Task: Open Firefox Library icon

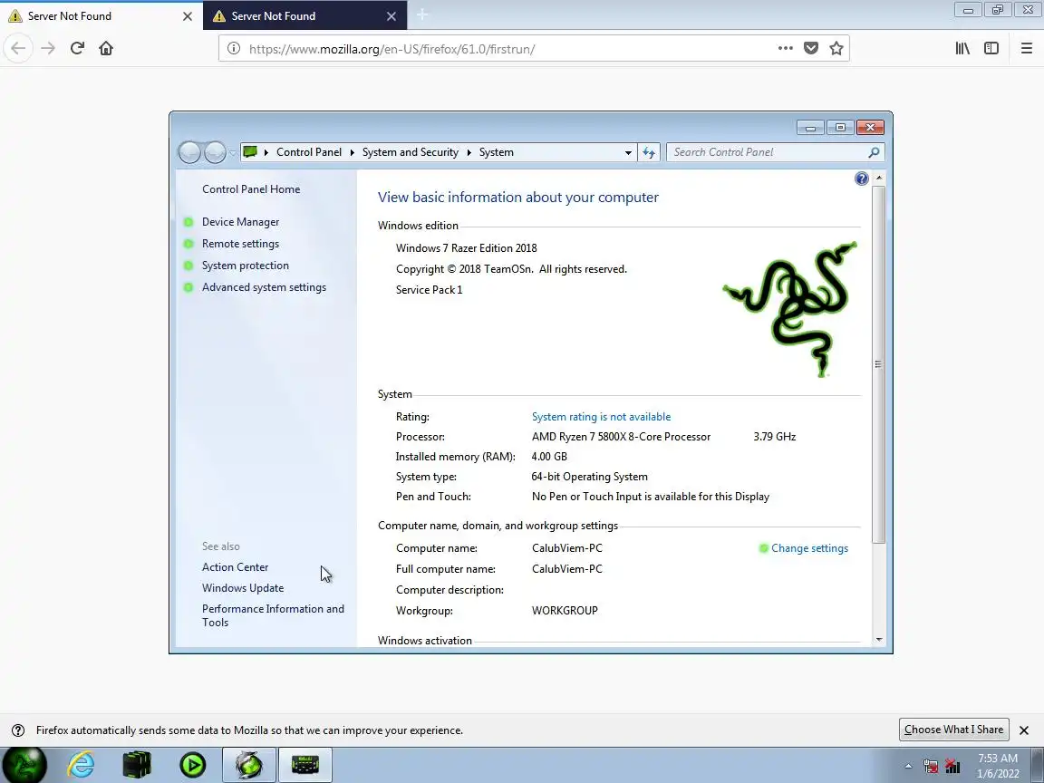Action: (x=962, y=48)
